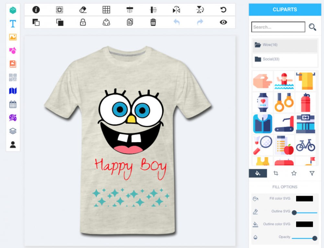Switch to the crop tab
Viewport: 324px width, 248px height.
276,173
